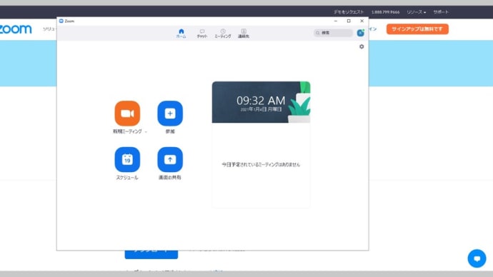
Task: Click the 1.888.799.9666 phone number link
Action: click(386, 12)
